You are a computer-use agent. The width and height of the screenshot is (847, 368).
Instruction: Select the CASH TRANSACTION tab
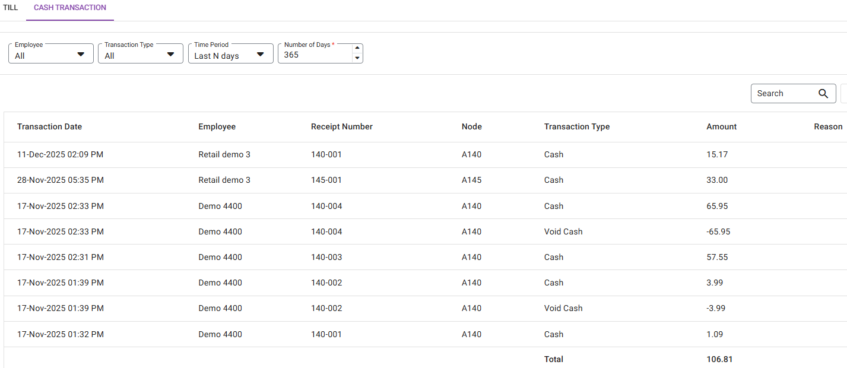click(x=70, y=8)
